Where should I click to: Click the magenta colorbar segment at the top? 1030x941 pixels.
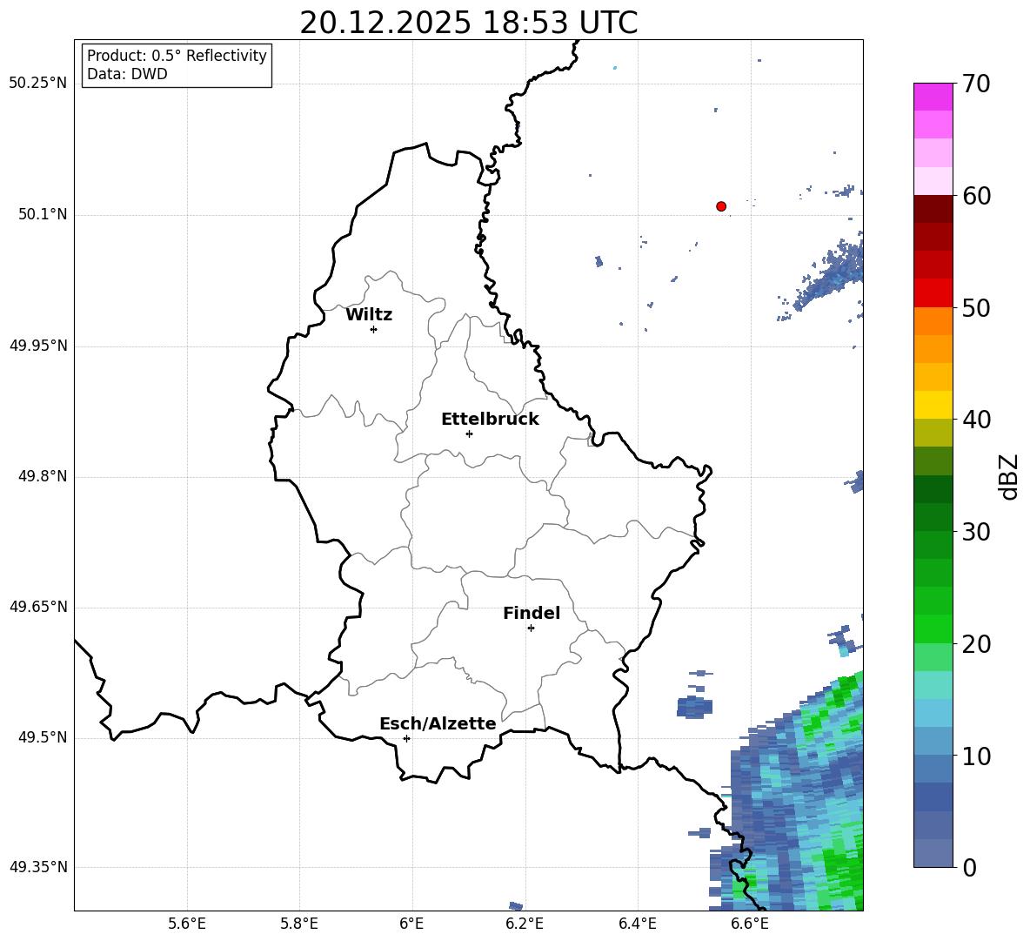(x=933, y=97)
